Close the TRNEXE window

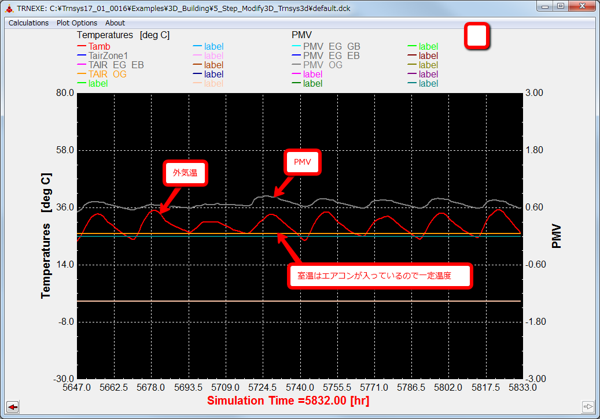click(582, 6)
